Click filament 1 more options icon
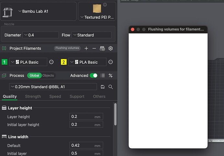 pyautogui.click(x=51, y=62)
